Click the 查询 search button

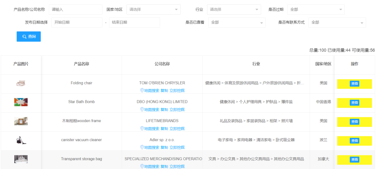tap(29, 37)
